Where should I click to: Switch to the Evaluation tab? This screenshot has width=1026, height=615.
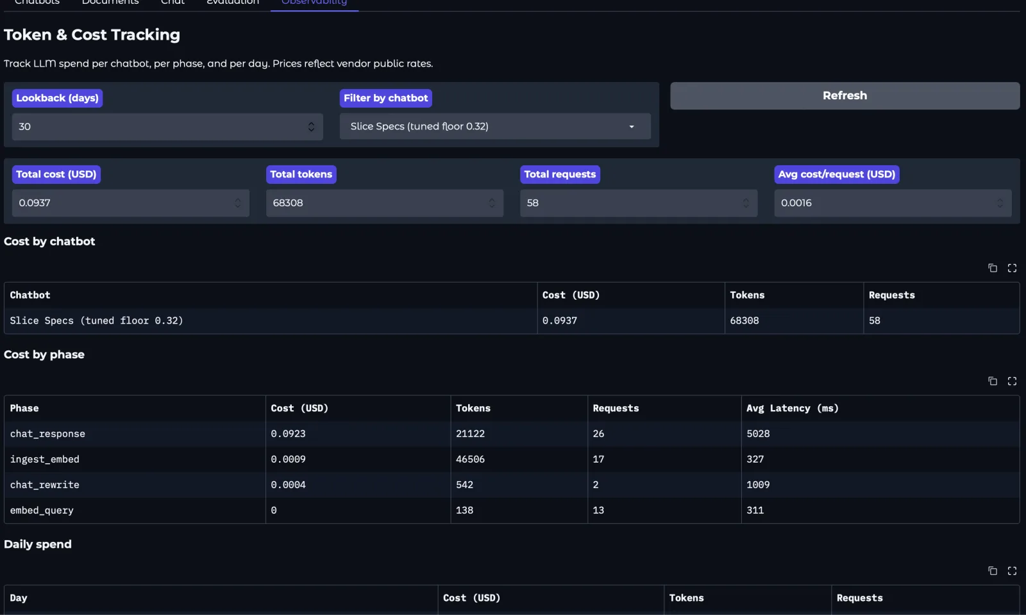pos(233,3)
